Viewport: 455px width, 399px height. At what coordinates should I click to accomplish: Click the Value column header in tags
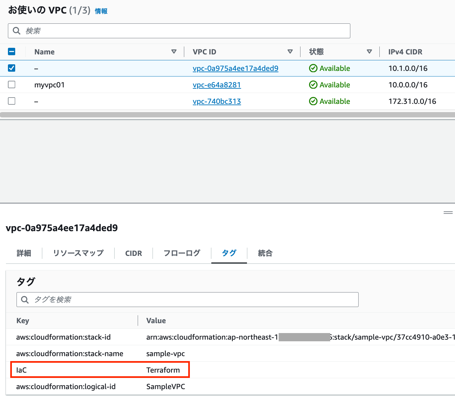pyautogui.click(x=156, y=321)
